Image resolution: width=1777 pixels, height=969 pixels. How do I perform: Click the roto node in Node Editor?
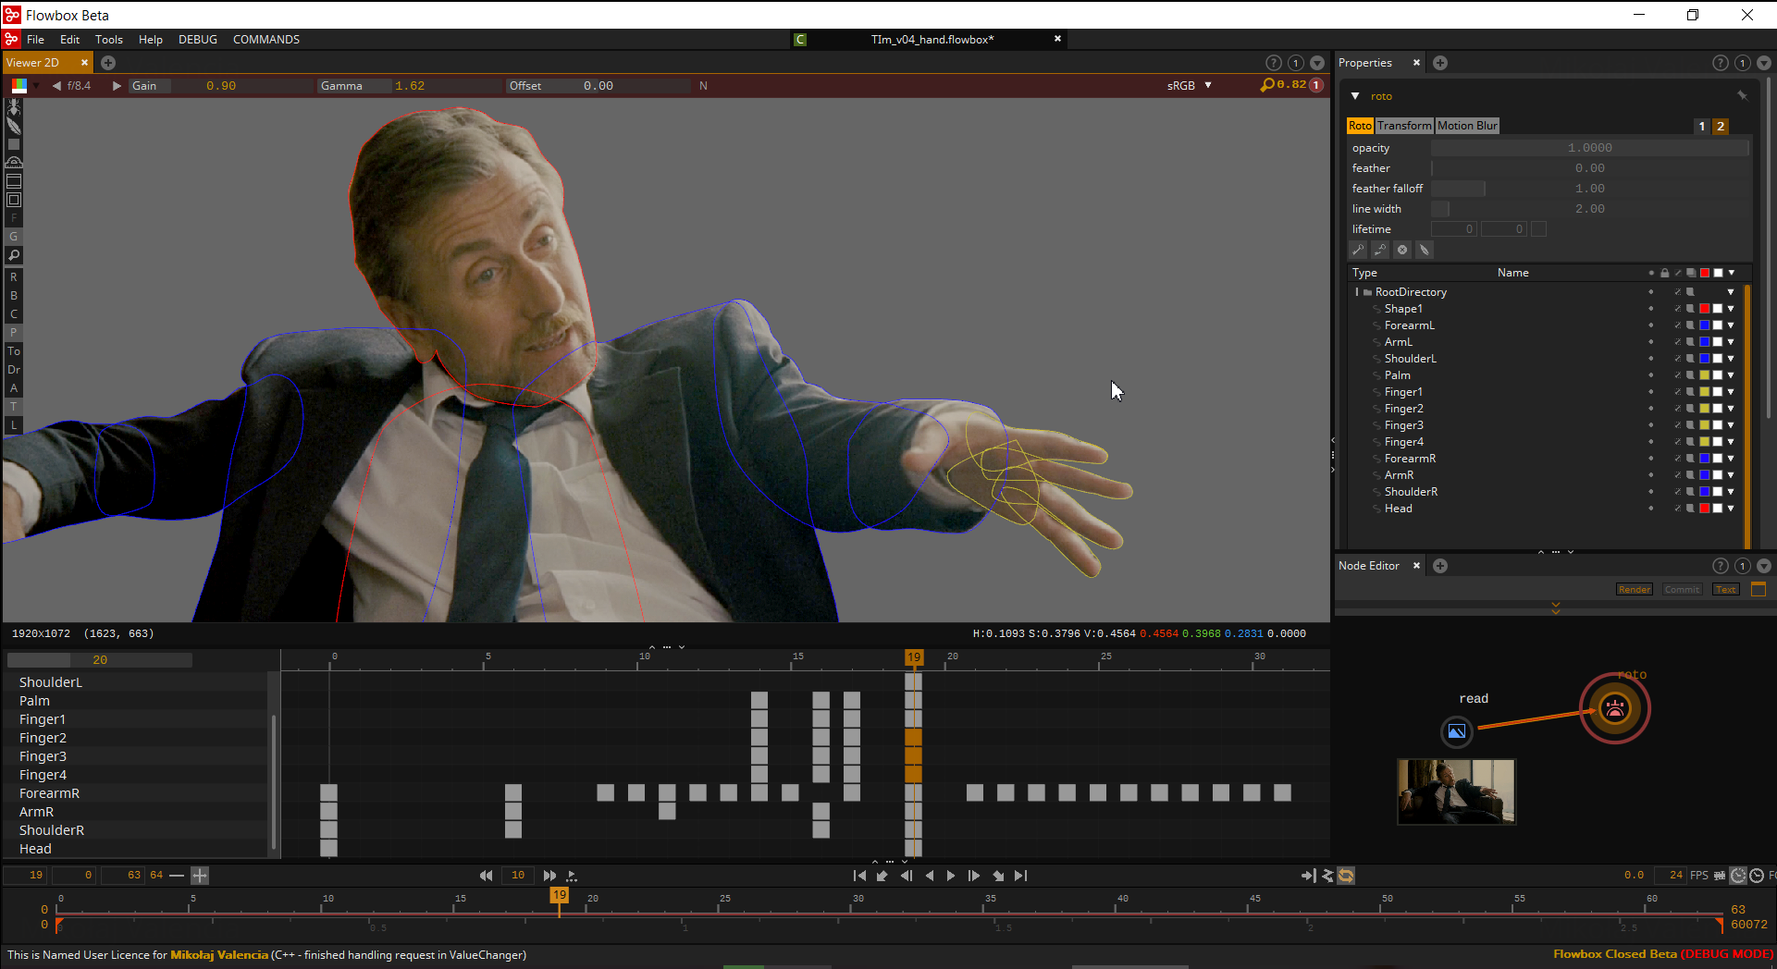(x=1614, y=709)
